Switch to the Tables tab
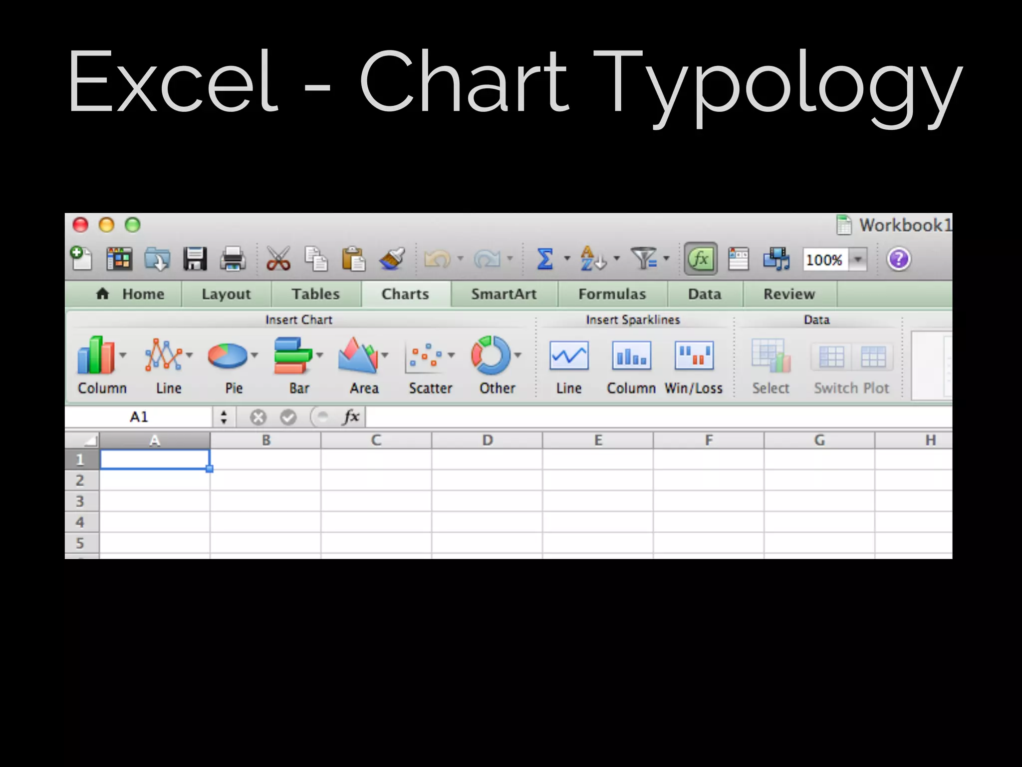Screen dimensions: 1022x767 (x=316, y=294)
